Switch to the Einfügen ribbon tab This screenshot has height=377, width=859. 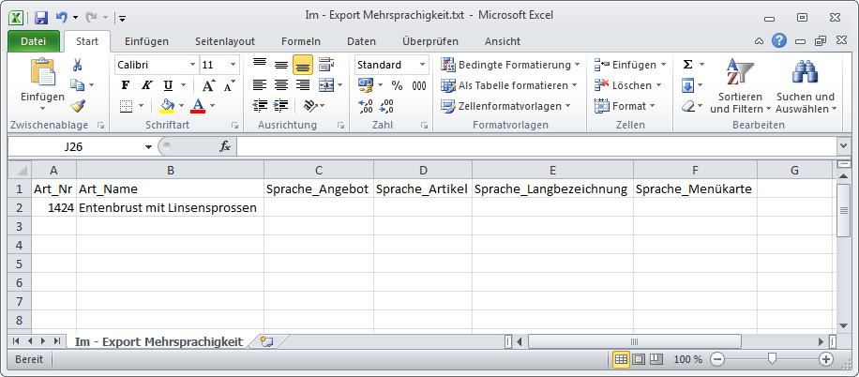(146, 41)
